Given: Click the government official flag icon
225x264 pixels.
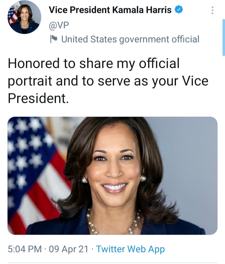Looking at the screenshot, I should (x=54, y=39).
